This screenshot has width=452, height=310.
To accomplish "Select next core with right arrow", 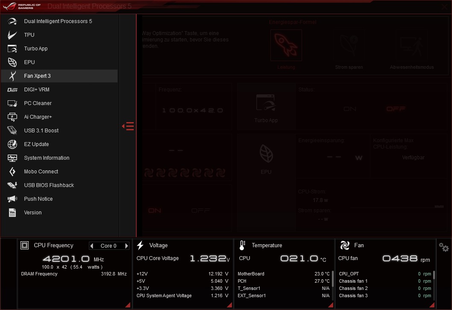I will [x=126, y=246].
